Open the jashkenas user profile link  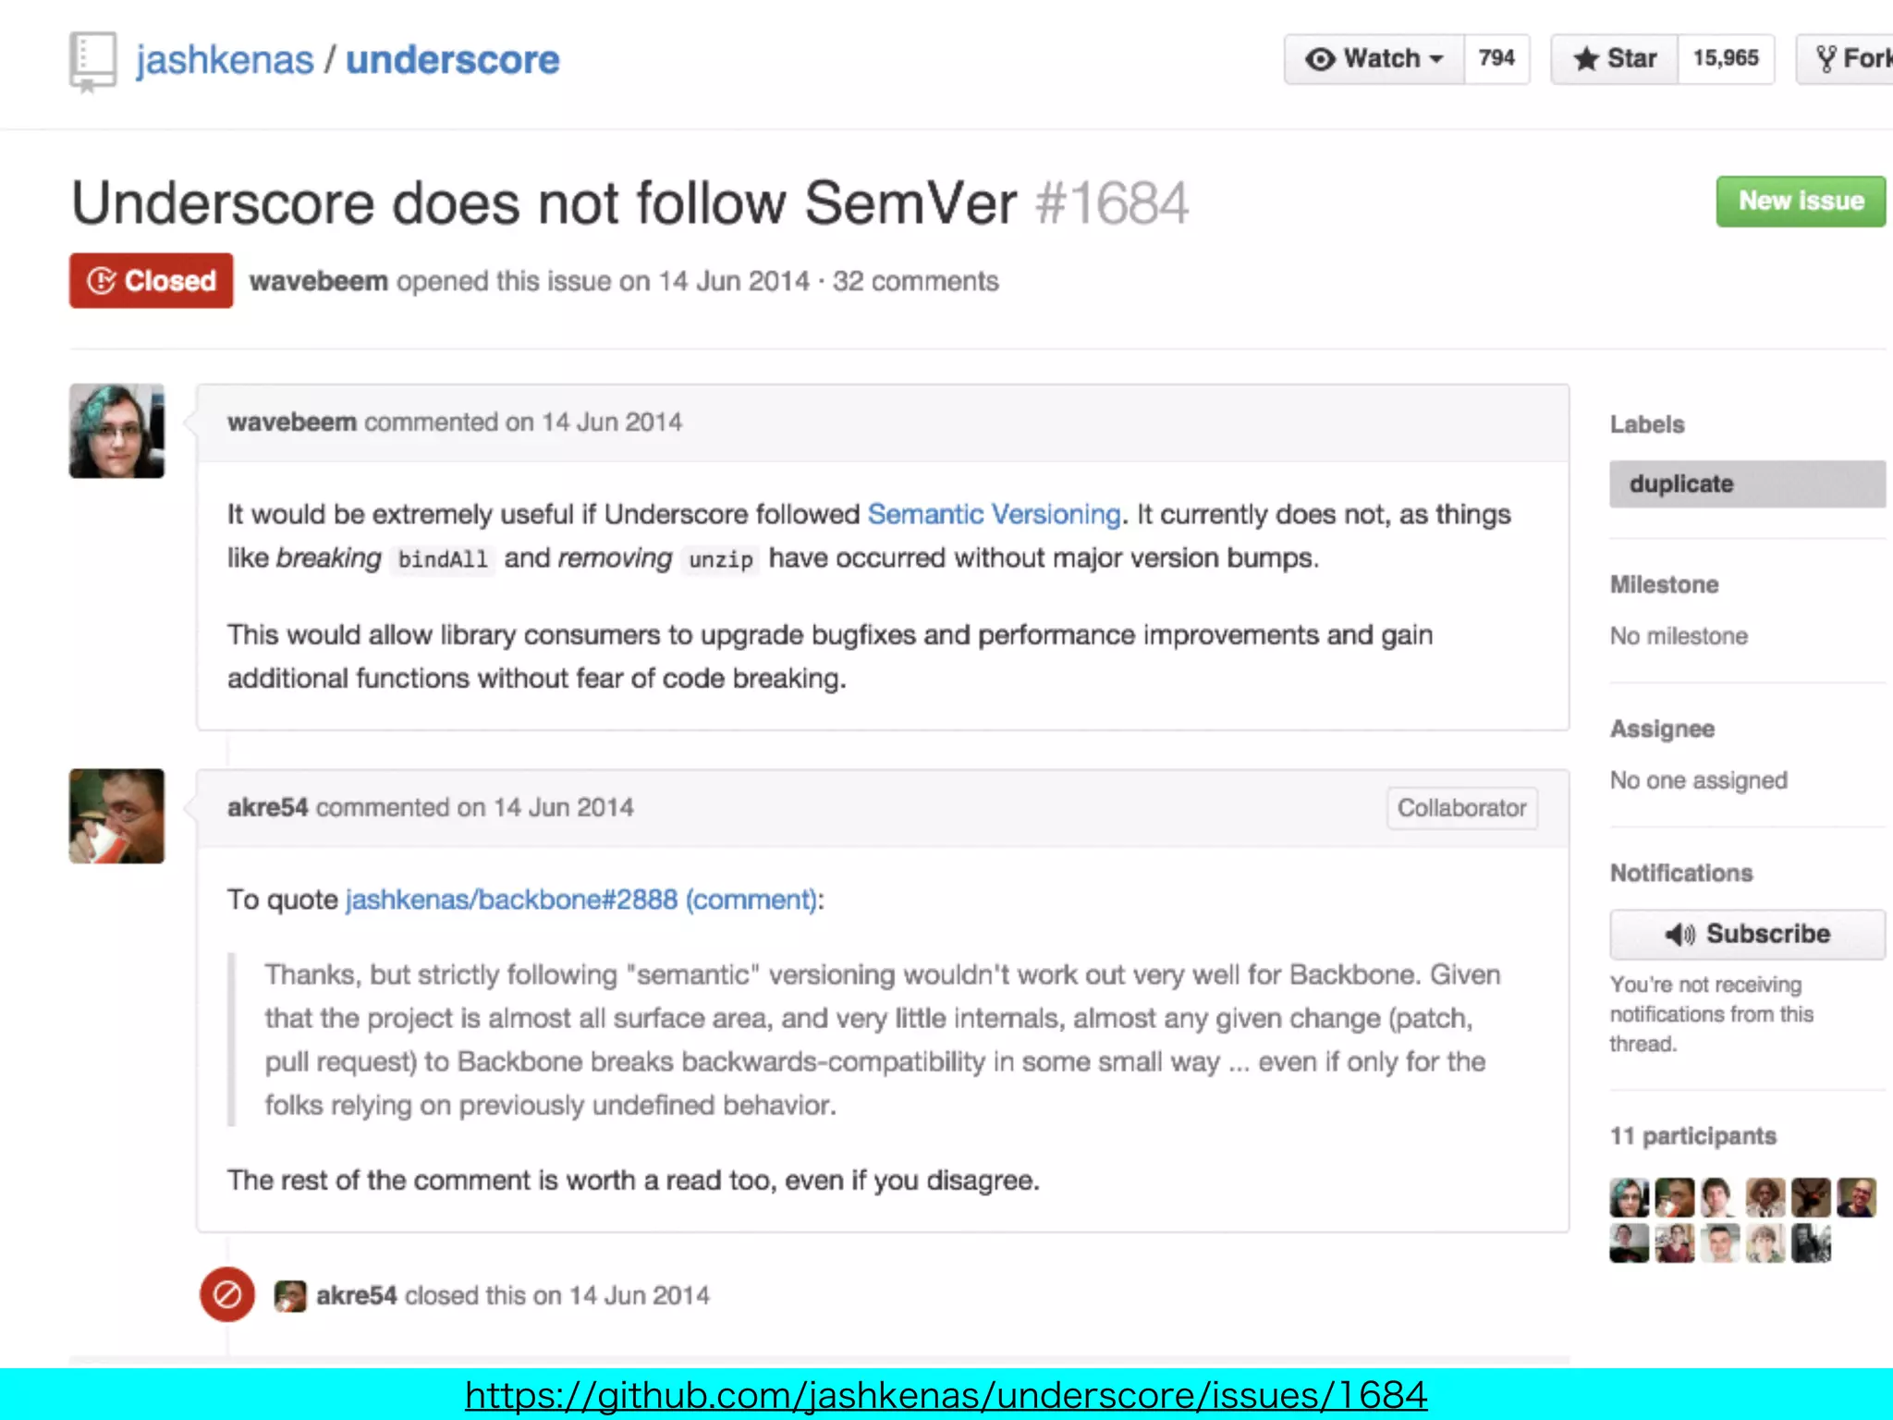point(225,60)
